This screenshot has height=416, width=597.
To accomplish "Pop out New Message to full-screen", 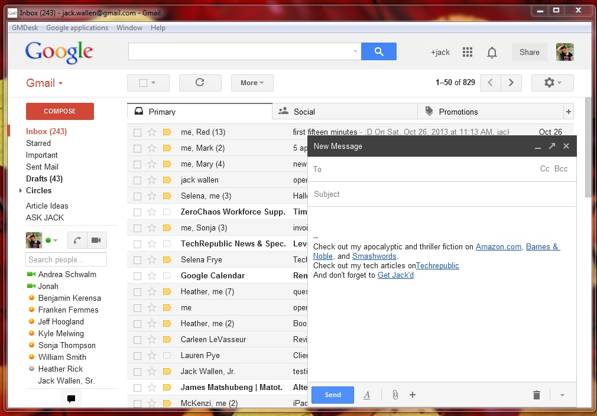I will (551, 146).
